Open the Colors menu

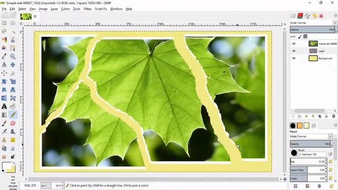[65, 9]
